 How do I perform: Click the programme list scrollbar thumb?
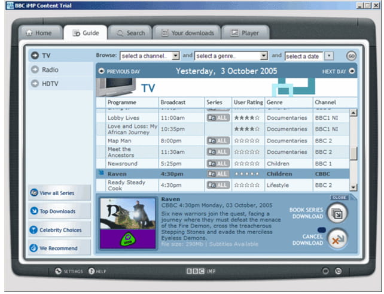point(353,153)
